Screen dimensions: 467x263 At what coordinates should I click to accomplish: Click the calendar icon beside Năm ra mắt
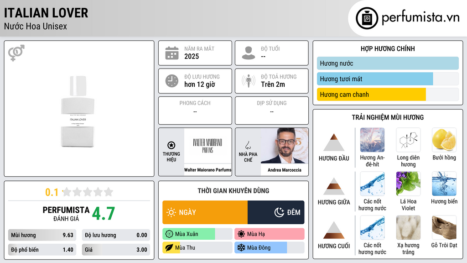tap(172, 53)
